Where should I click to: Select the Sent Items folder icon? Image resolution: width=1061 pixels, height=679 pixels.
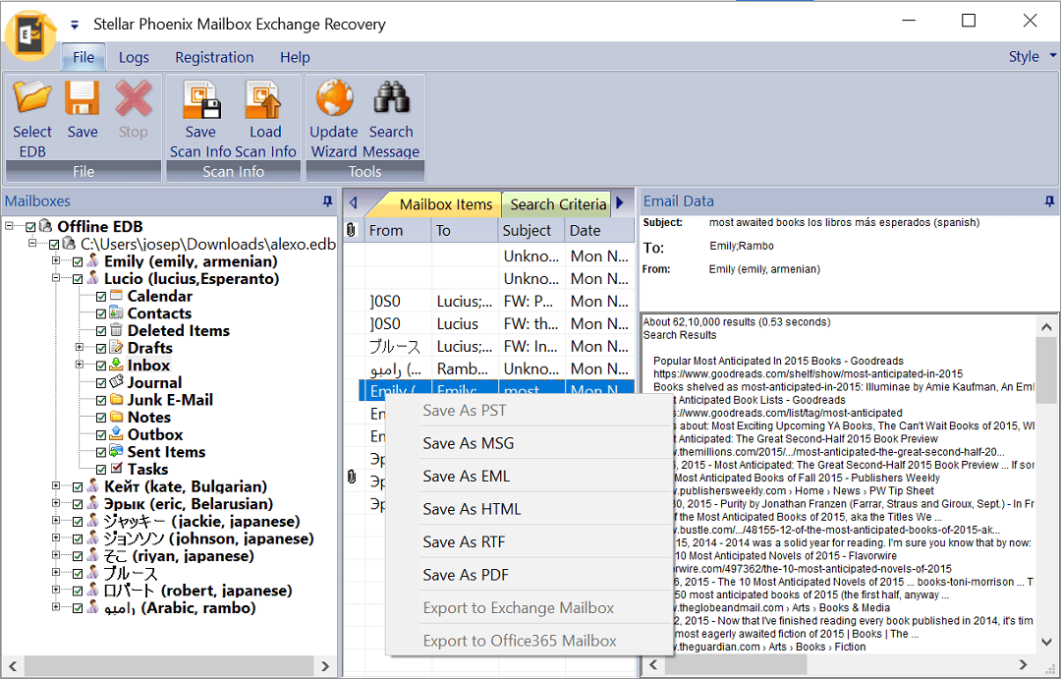point(116,452)
